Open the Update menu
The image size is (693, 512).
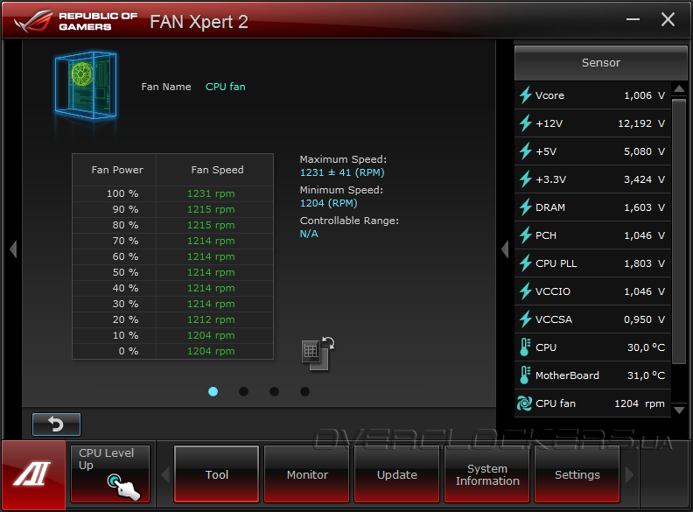(x=397, y=474)
